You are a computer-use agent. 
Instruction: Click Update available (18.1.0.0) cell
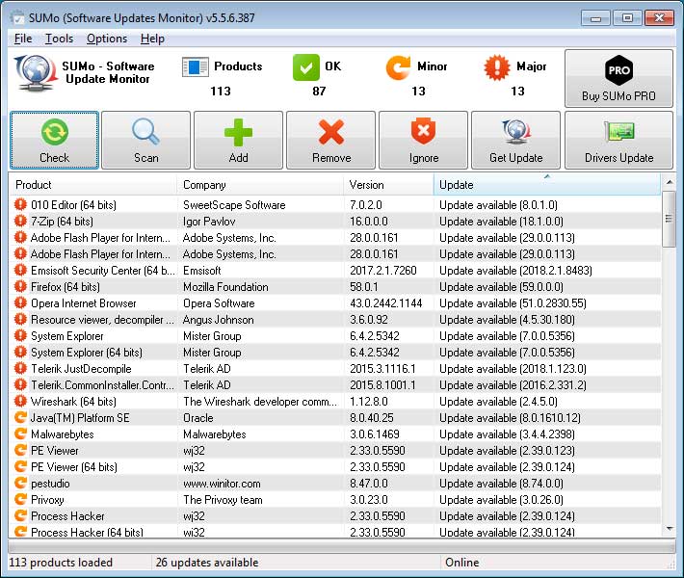(x=501, y=222)
